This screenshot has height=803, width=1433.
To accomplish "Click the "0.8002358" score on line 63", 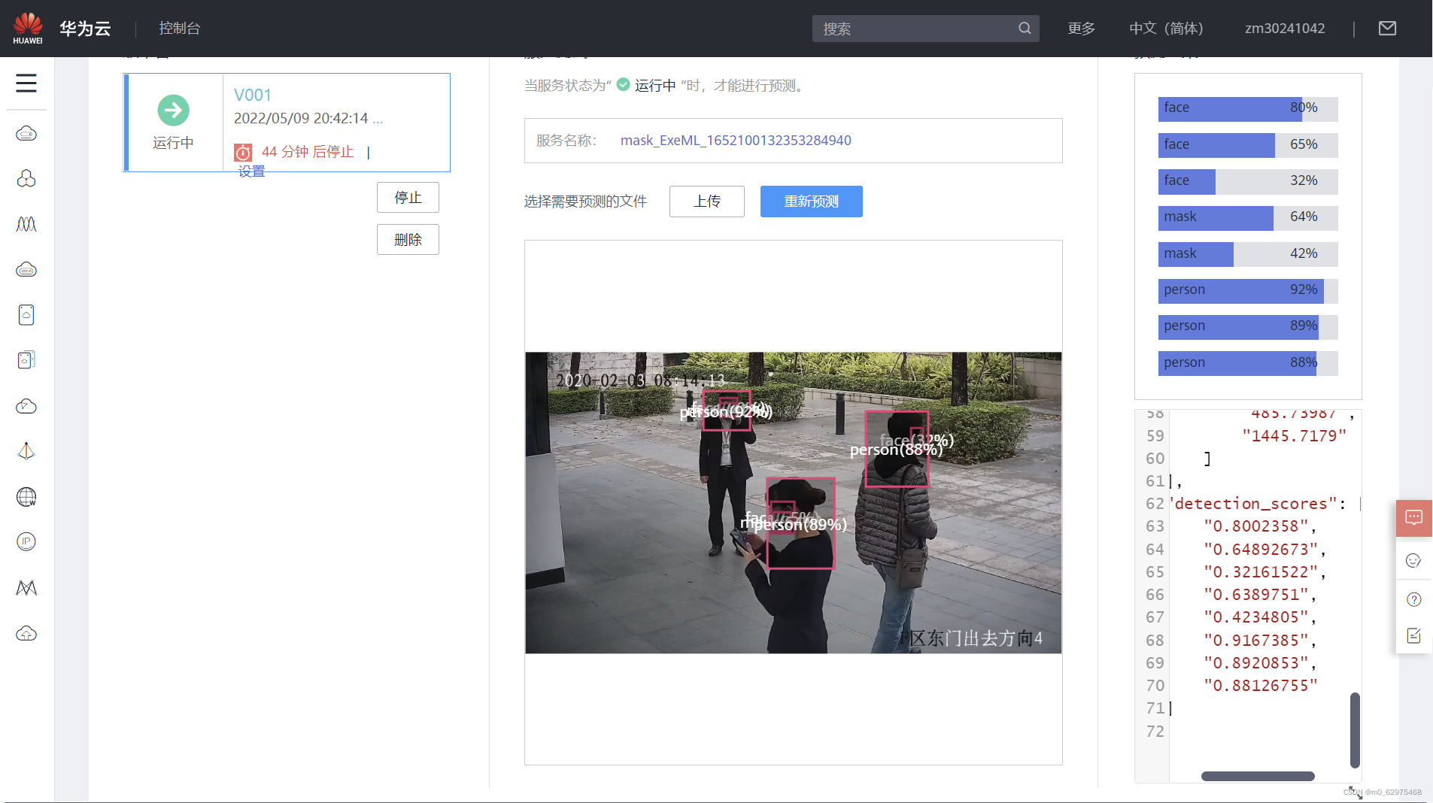I will (1256, 526).
